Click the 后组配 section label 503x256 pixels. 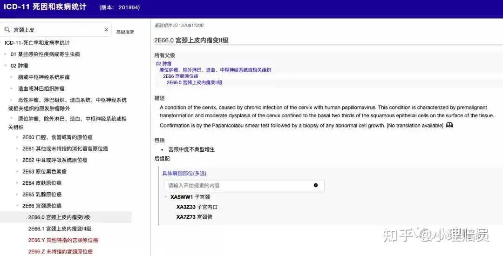coord(162,159)
